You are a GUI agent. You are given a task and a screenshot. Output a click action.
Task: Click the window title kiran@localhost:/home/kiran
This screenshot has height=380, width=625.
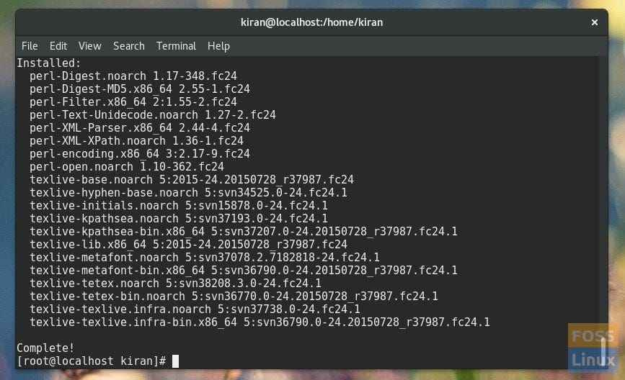click(x=311, y=22)
